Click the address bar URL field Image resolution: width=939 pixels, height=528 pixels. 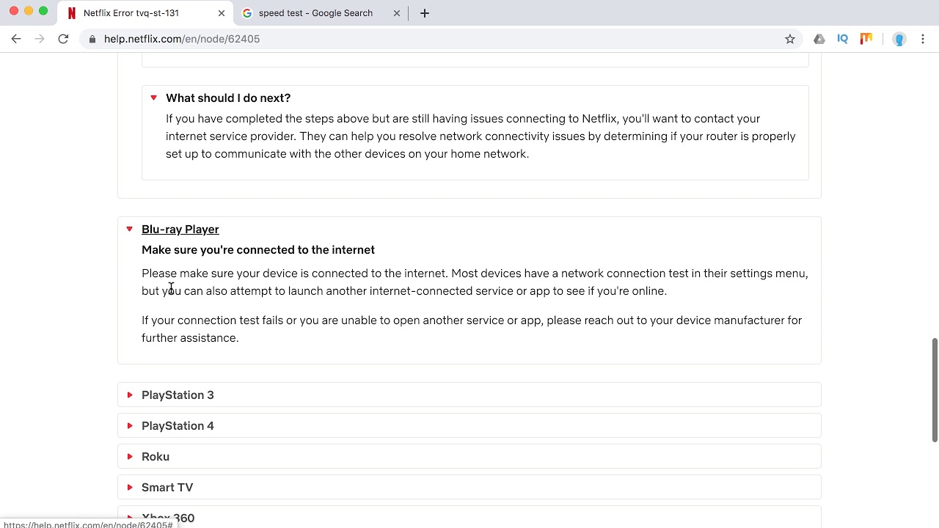440,39
